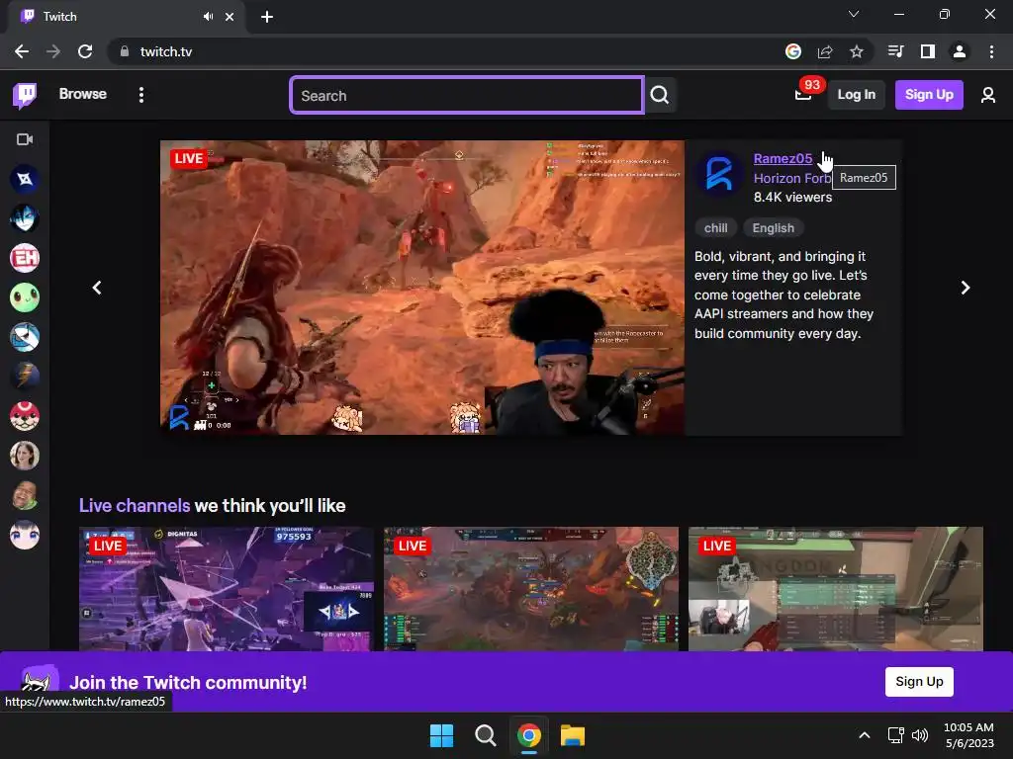Click the magnifier search button

point(660,96)
